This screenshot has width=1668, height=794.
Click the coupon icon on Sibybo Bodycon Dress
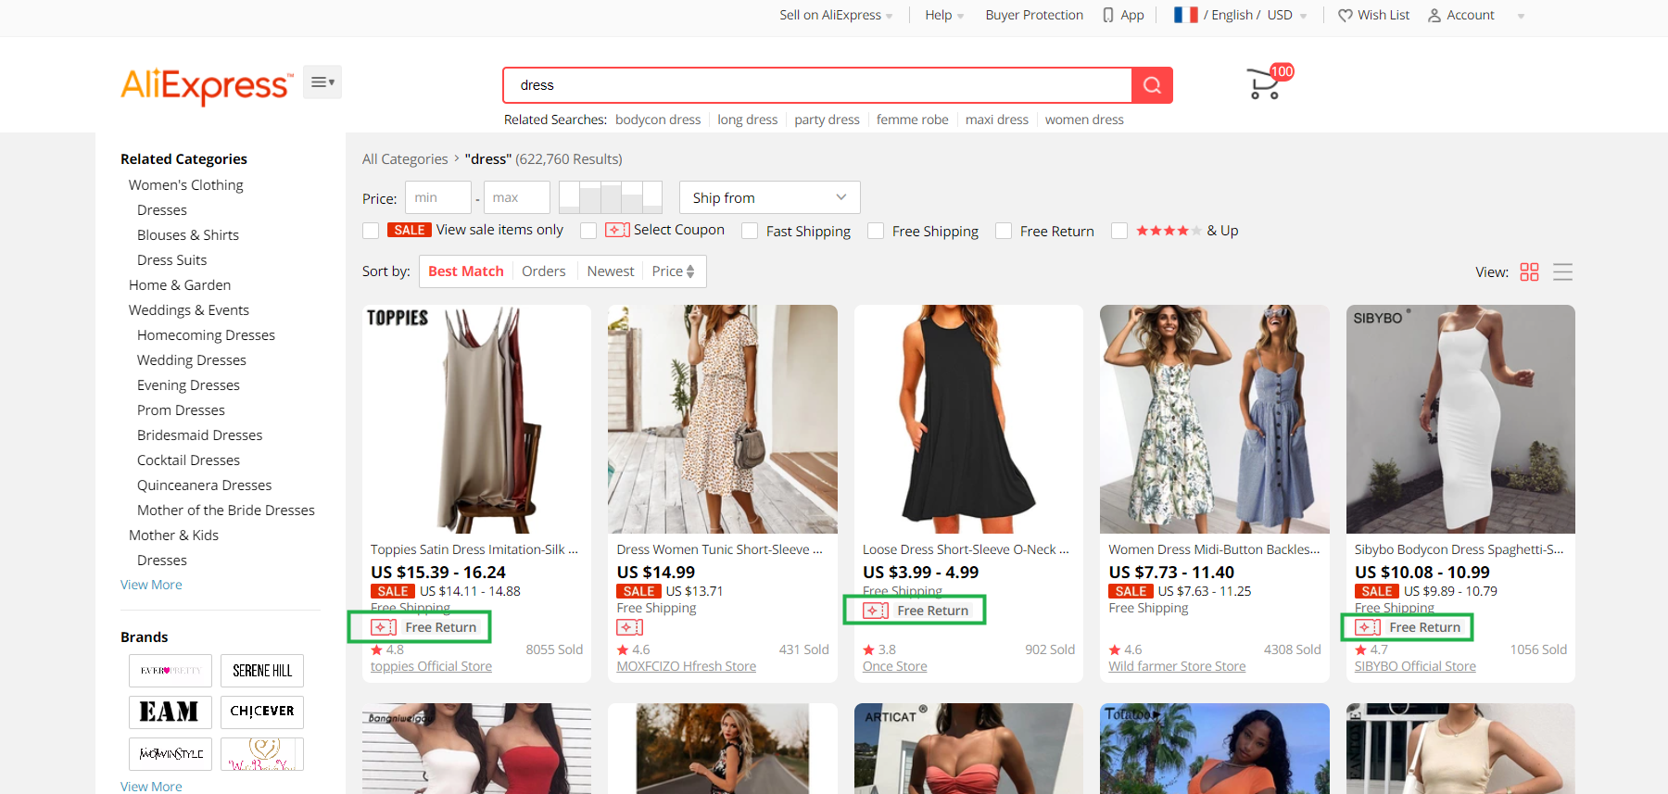click(x=1368, y=627)
